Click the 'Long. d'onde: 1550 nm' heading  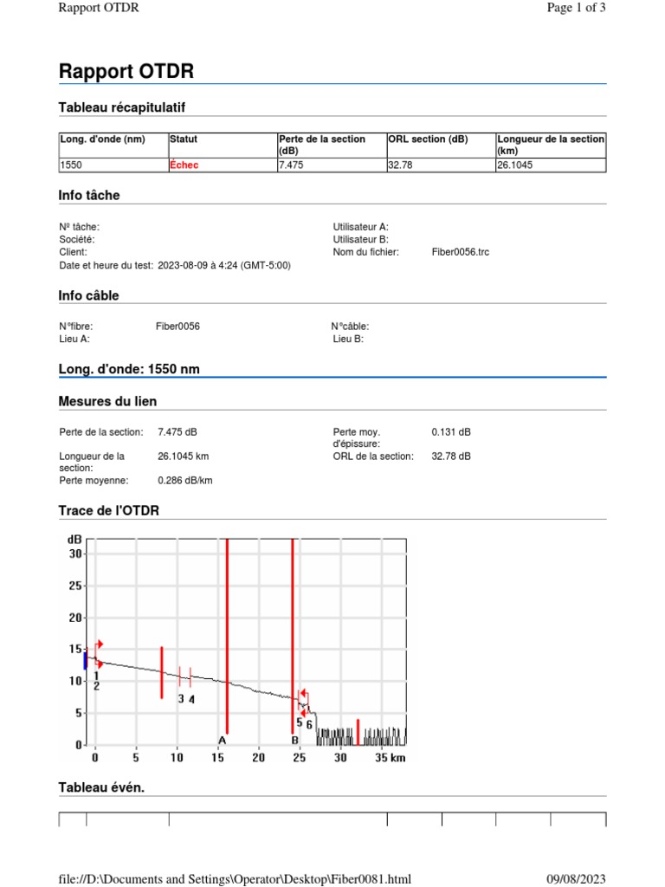pyautogui.click(x=129, y=369)
